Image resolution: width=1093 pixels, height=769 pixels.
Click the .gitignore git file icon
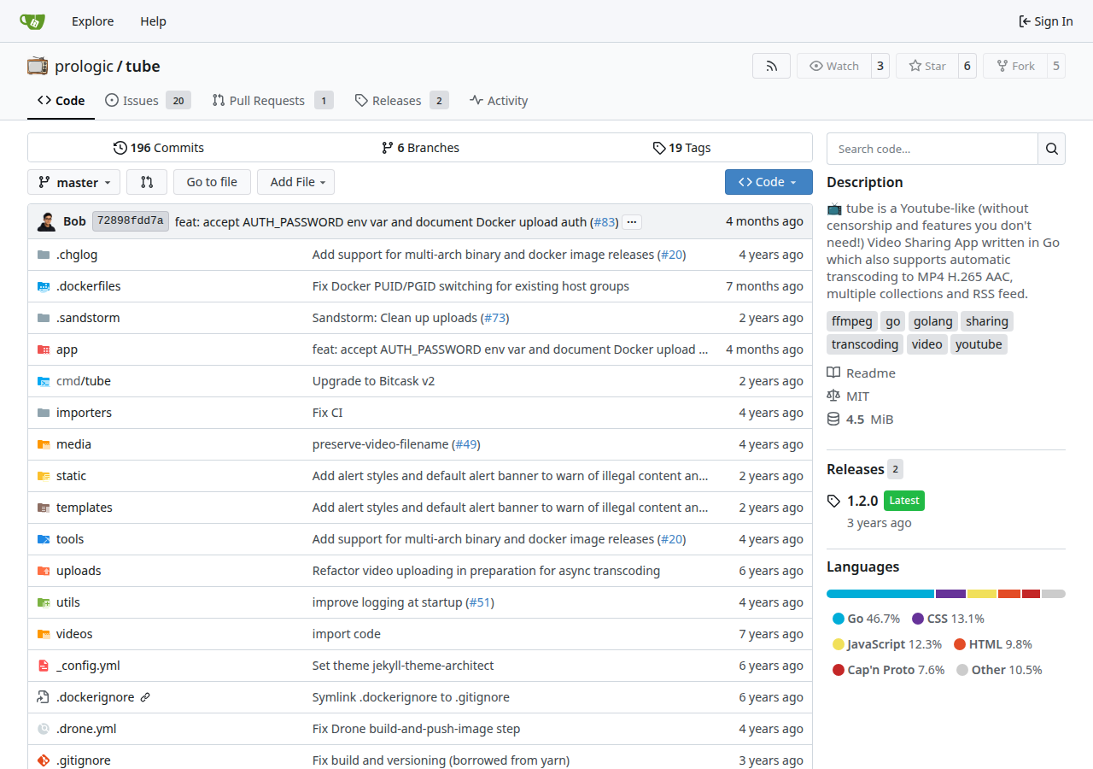[x=44, y=760]
